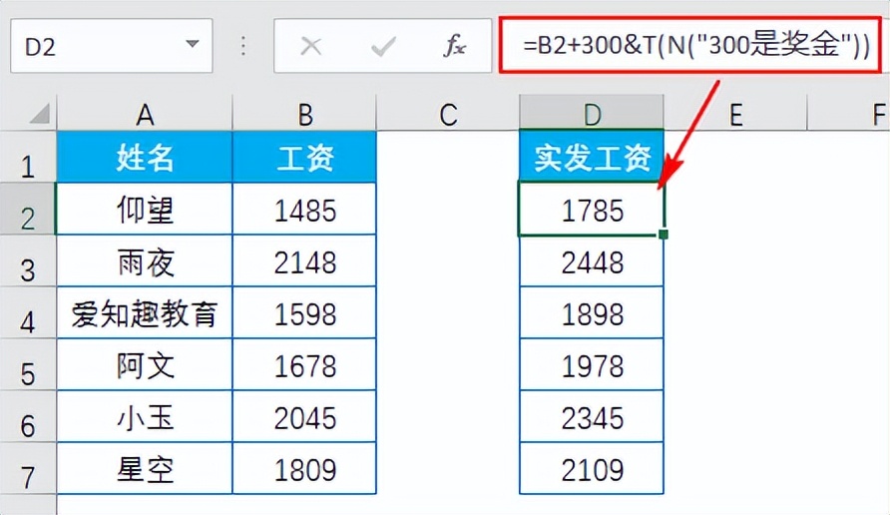
Task: Click the formula bar text
Action: click(696, 45)
